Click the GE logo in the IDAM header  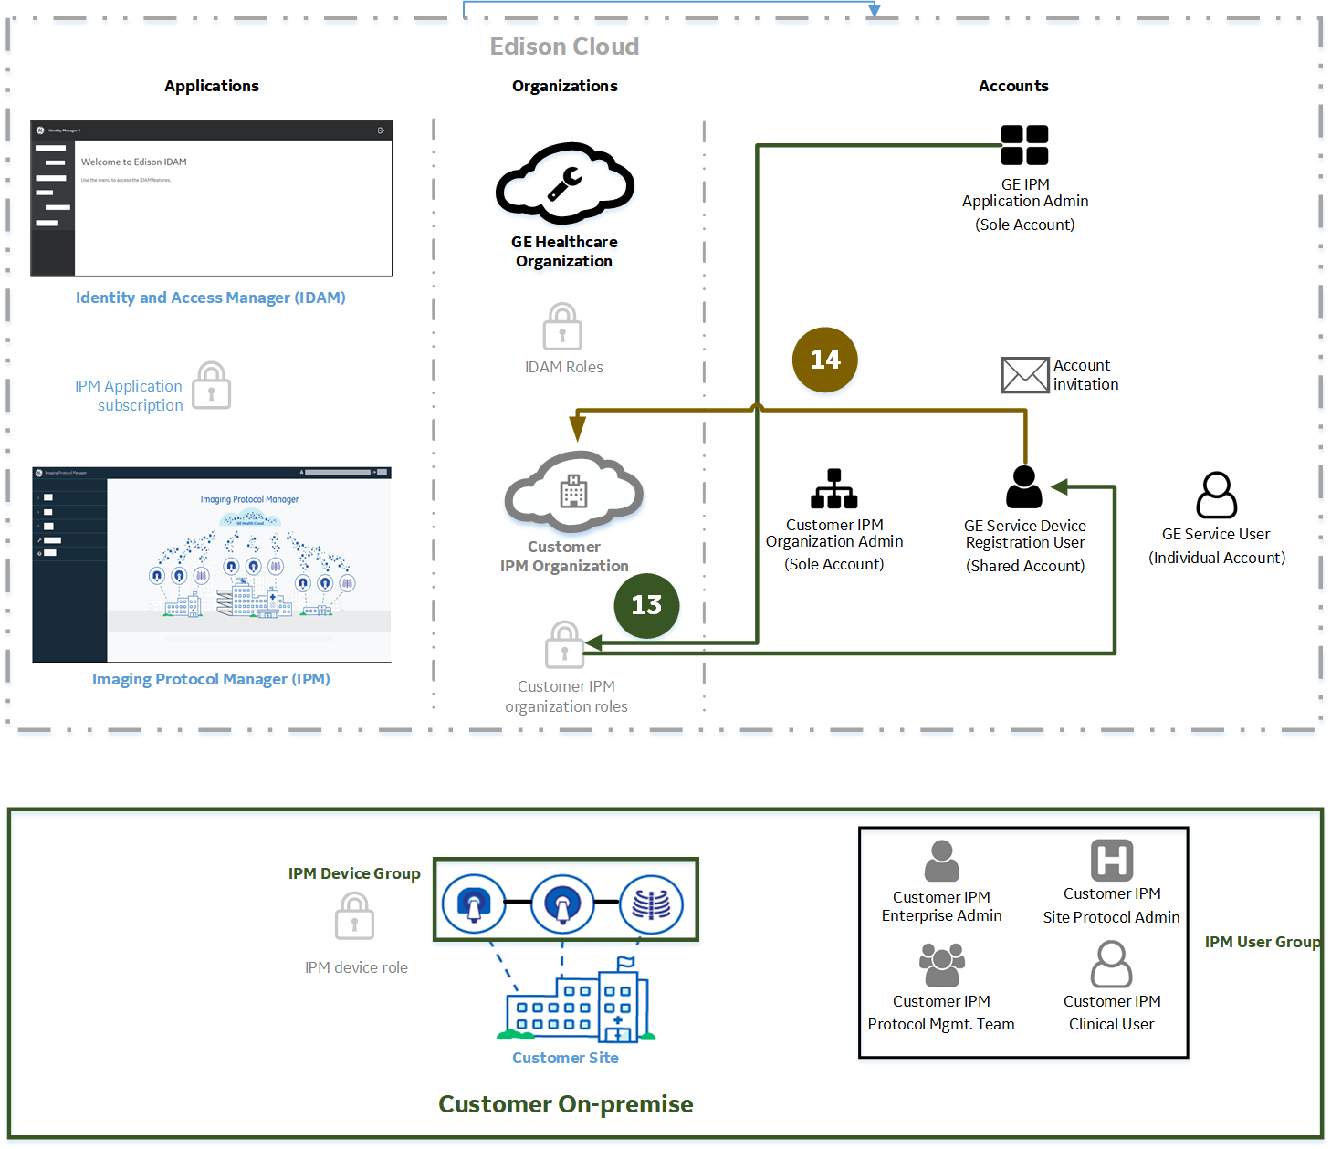pyautogui.click(x=40, y=130)
